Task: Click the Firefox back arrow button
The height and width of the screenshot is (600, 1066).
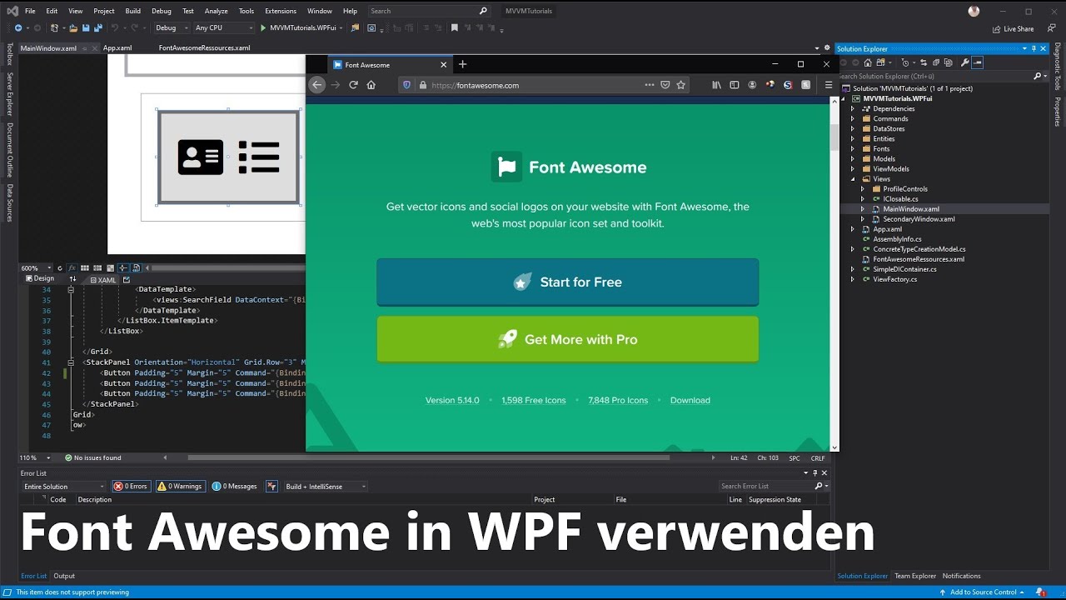Action: pyautogui.click(x=316, y=84)
